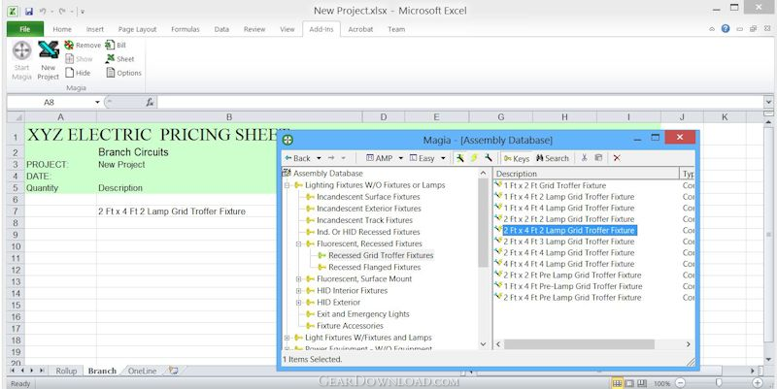This screenshot has height=389, width=777.
Task: Expand the Fluorescent, Surface Mount node
Action: tap(299, 278)
